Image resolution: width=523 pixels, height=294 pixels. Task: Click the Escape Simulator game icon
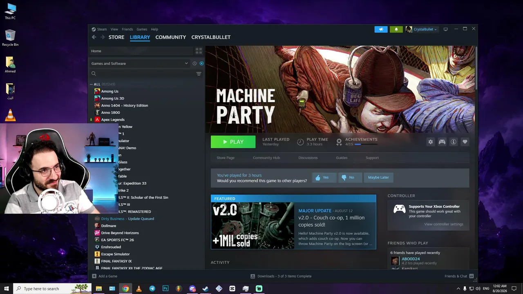tap(97, 254)
